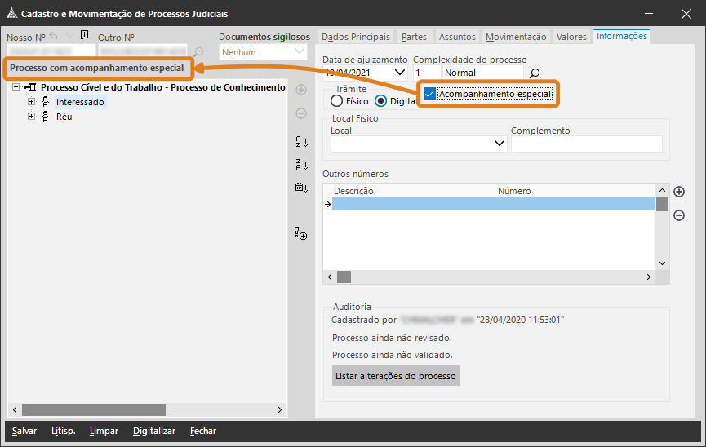Expand the Interessado tree node
This screenshot has height=447, width=706.
click(x=32, y=102)
